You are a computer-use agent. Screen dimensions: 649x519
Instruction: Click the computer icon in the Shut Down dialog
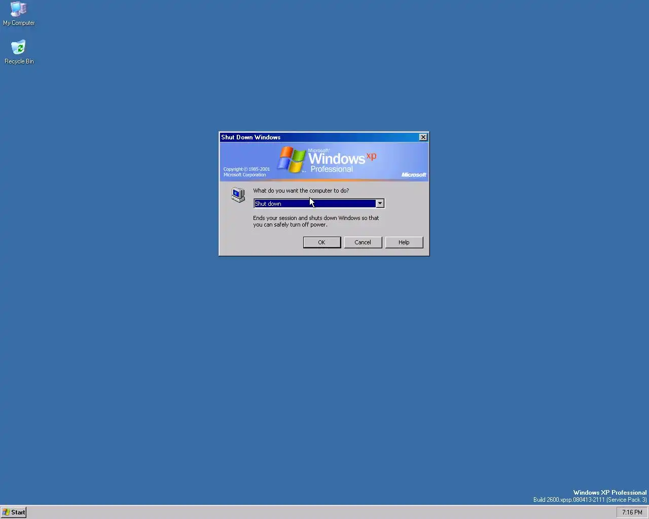pos(238,195)
